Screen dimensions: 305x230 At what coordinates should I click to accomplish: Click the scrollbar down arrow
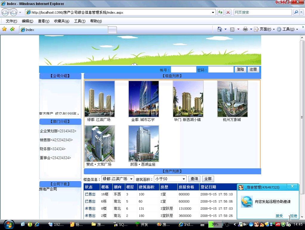click(x=302, y=217)
